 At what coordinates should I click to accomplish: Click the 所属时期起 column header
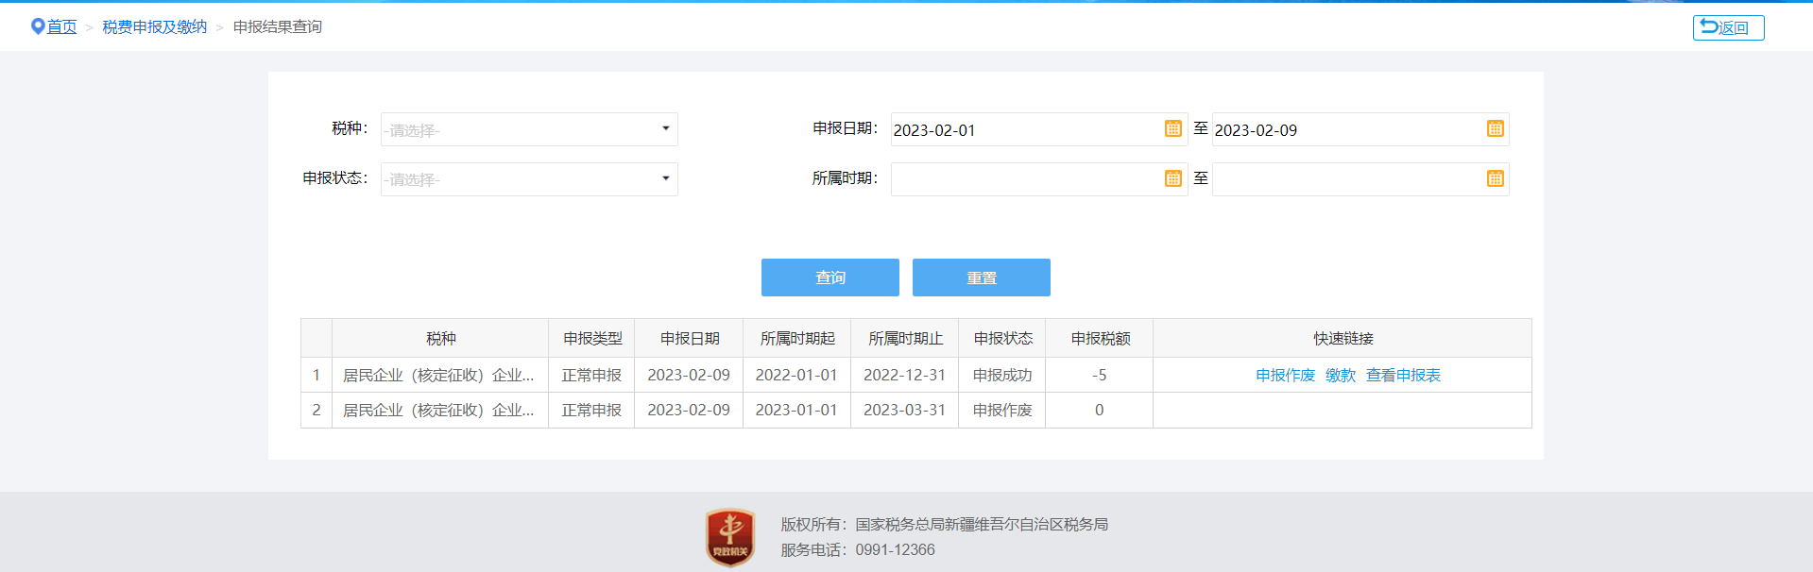797,339
